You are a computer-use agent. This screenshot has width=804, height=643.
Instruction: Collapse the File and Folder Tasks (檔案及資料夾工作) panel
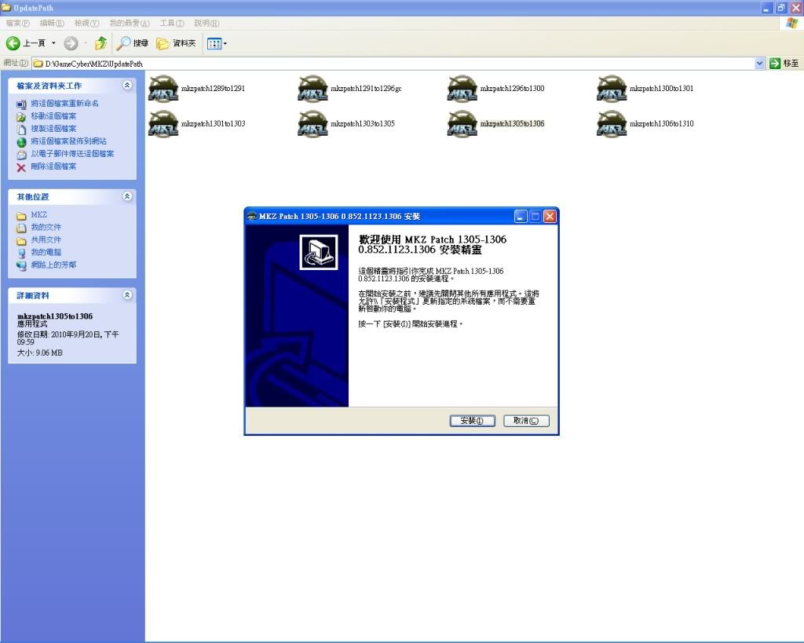coord(127,85)
